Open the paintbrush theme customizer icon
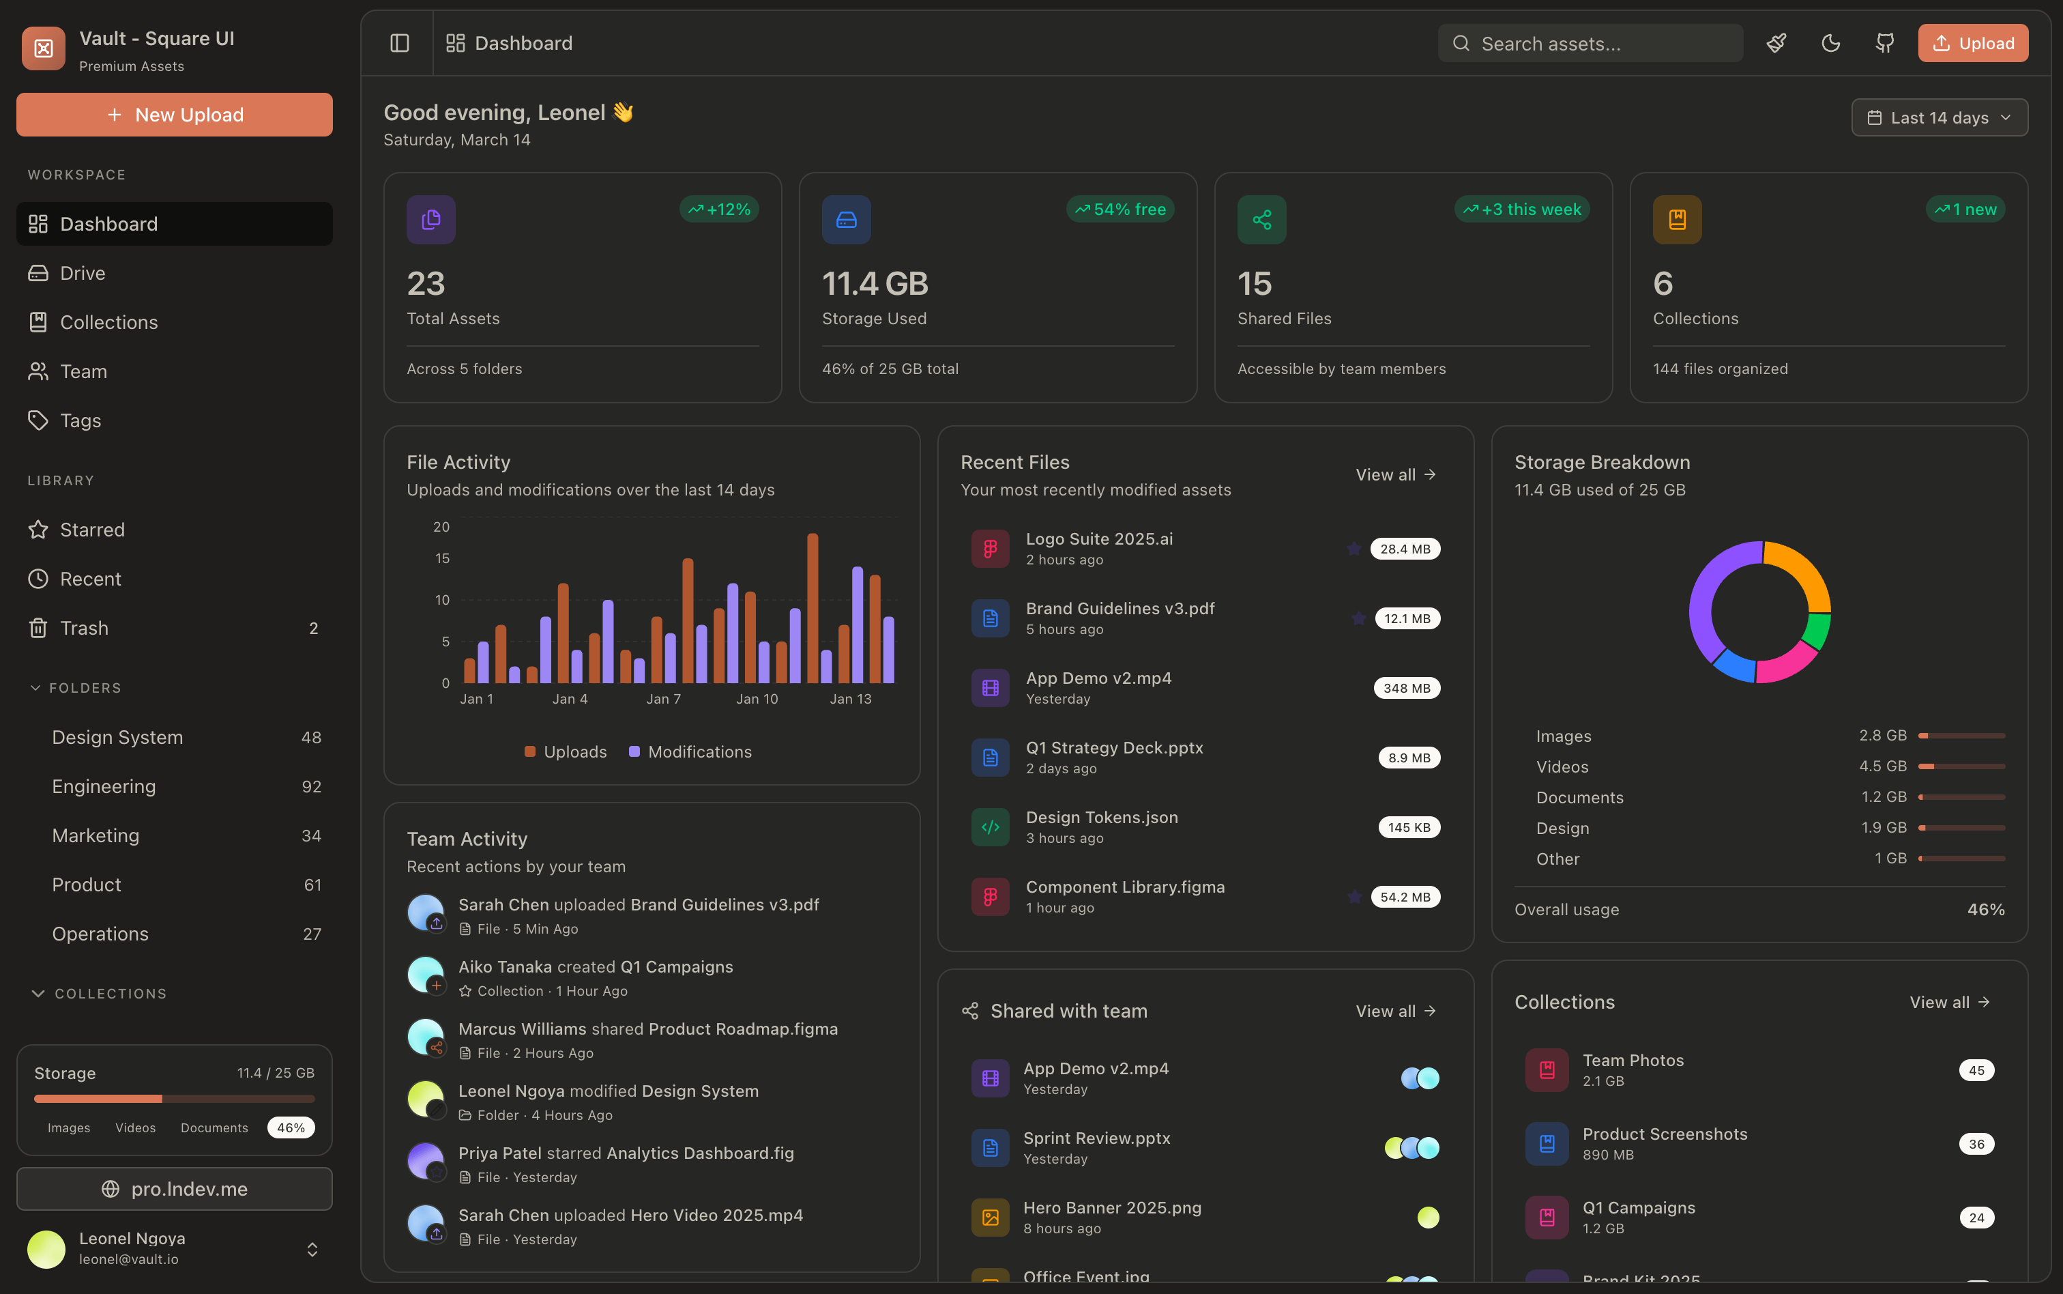Screen dimensions: 2063x1294 point(1776,43)
